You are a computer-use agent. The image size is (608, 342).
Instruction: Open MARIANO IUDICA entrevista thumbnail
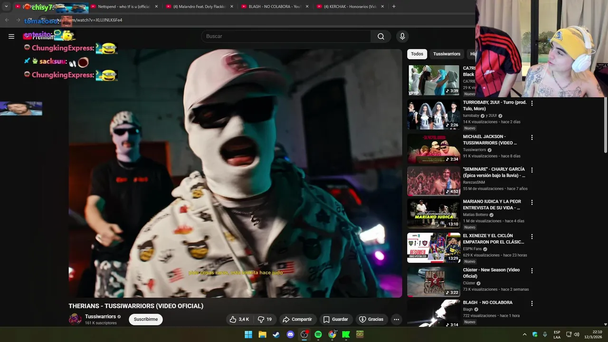[x=434, y=213]
